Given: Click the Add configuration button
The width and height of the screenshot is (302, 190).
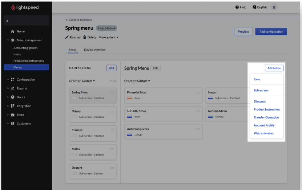Looking at the screenshot, I should (271, 32).
